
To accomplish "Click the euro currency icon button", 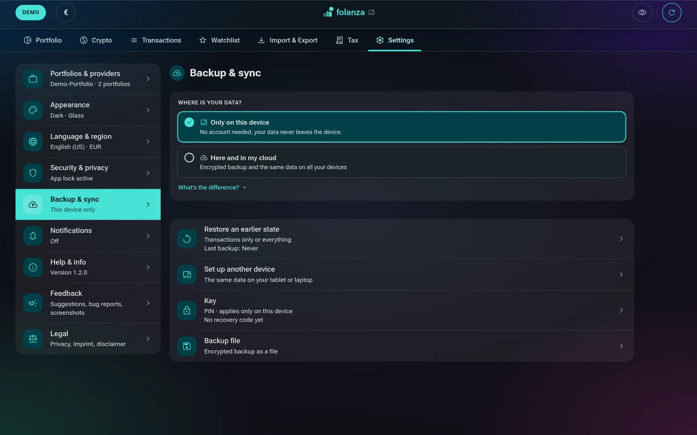I will [x=66, y=12].
